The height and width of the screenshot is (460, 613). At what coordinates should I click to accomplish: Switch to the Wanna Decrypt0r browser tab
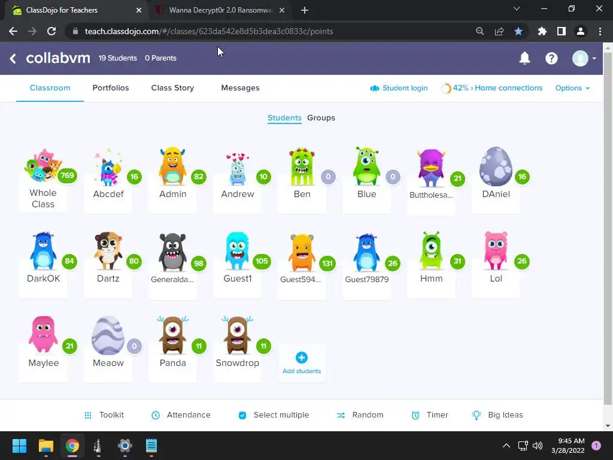point(220,10)
